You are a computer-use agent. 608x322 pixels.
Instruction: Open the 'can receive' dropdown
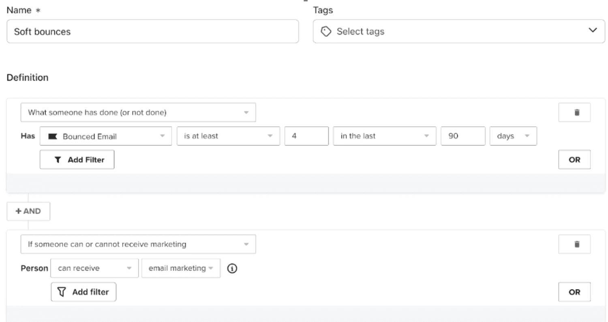pyautogui.click(x=94, y=268)
